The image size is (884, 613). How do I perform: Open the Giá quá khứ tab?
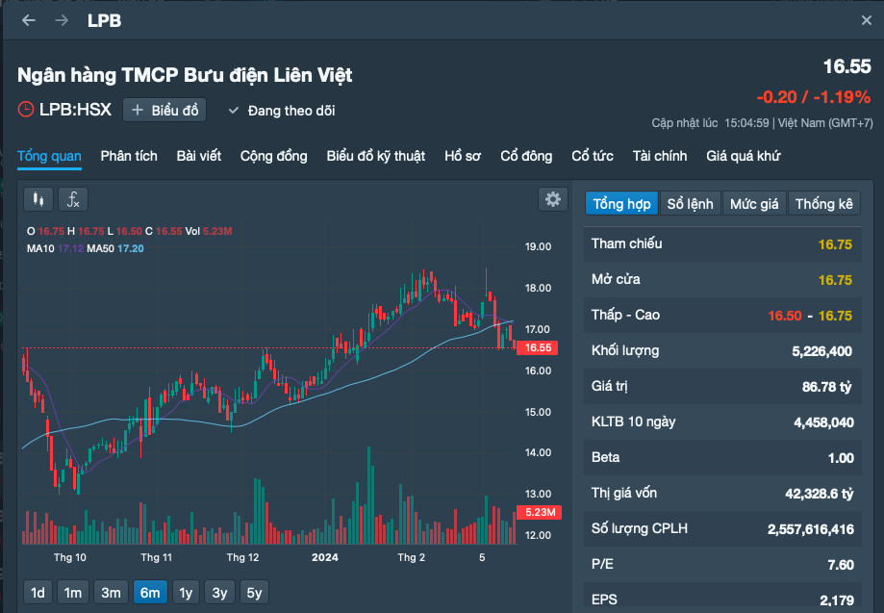pyautogui.click(x=743, y=156)
